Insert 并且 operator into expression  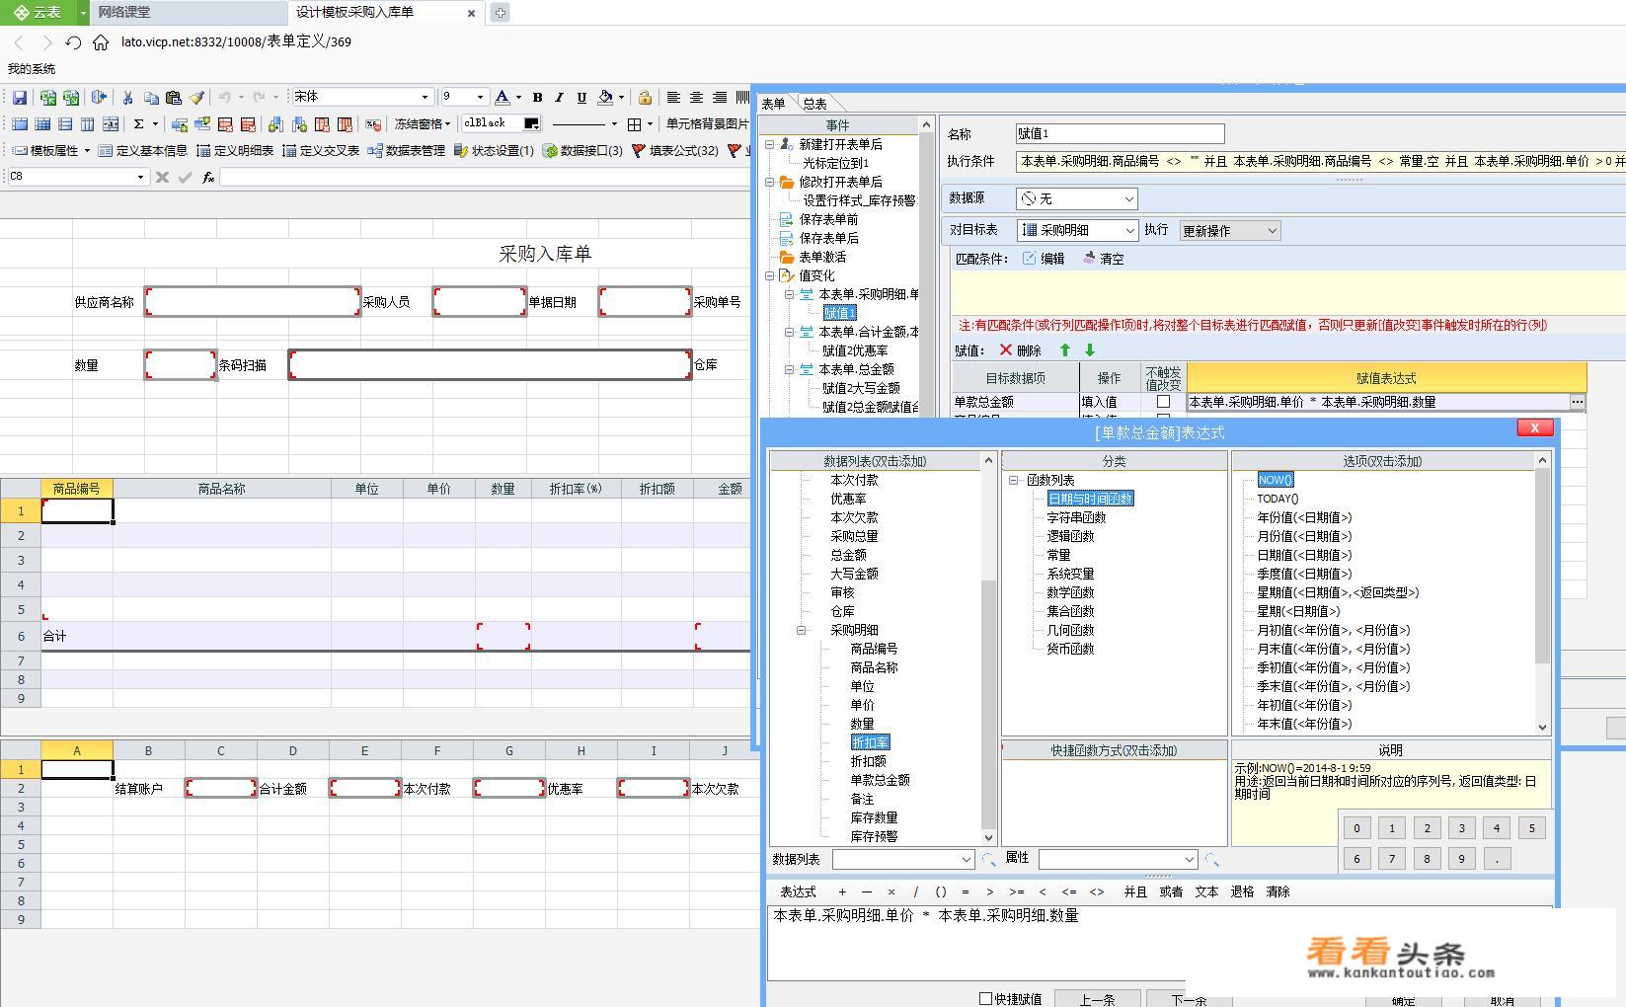1135,891
